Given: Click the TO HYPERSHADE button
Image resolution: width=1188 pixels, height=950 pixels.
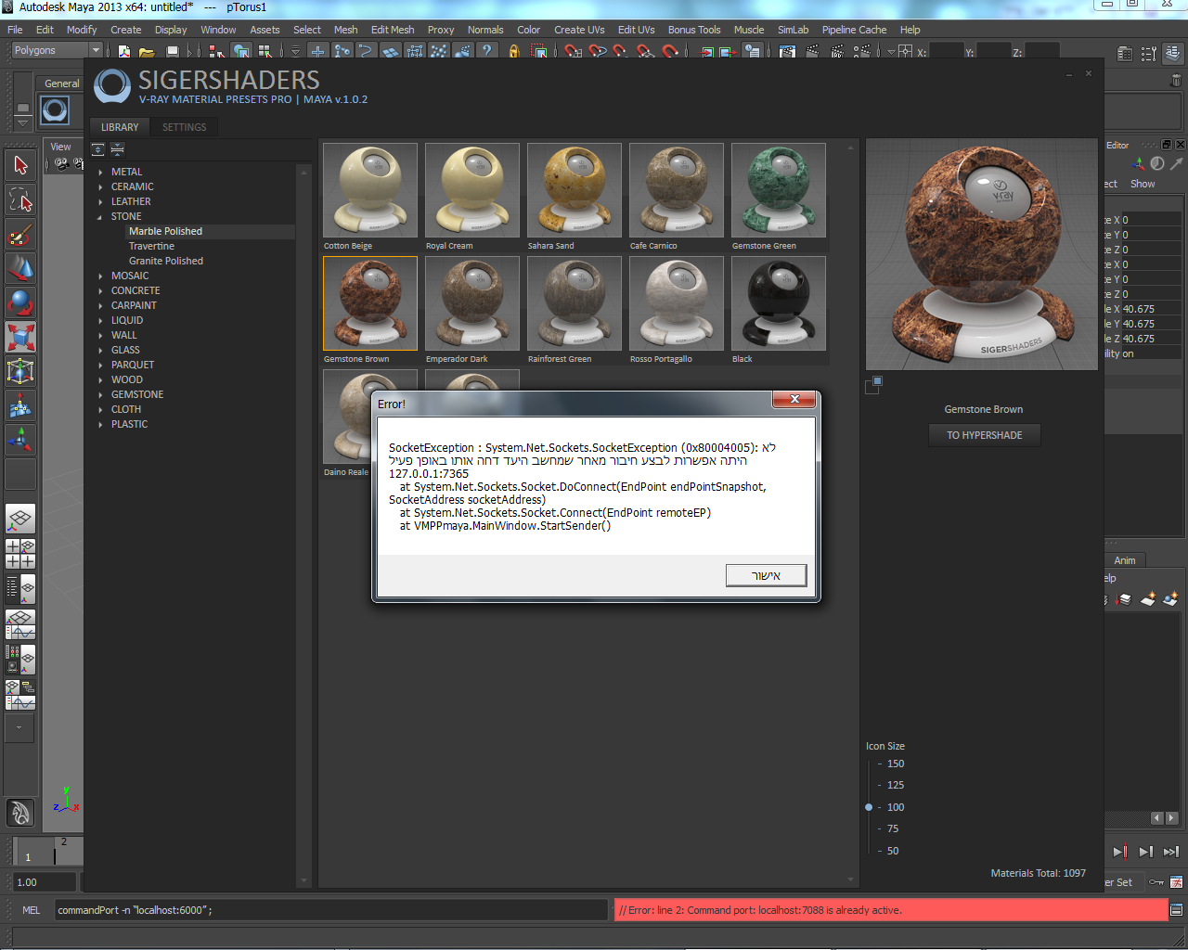Looking at the screenshot, I should [984, 435].
